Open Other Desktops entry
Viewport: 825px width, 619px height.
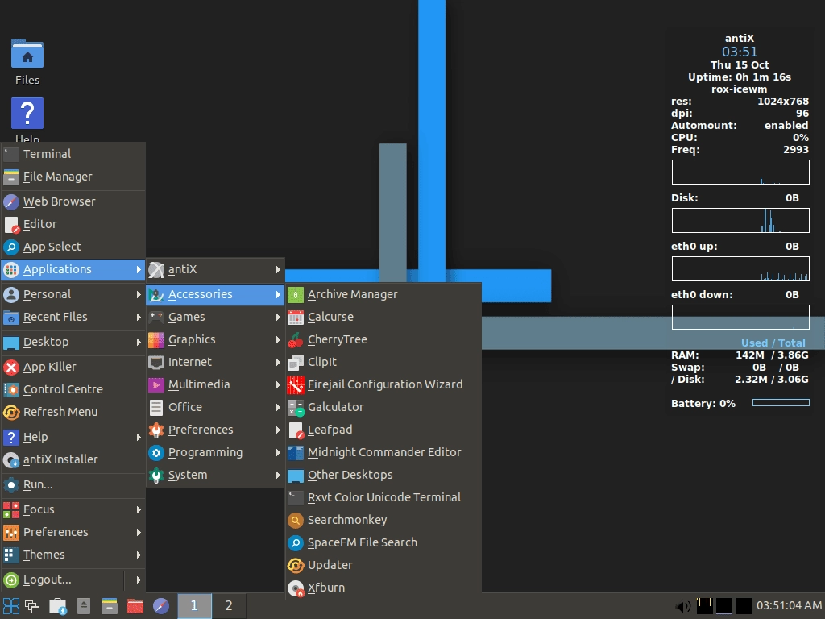coord(383,476)
